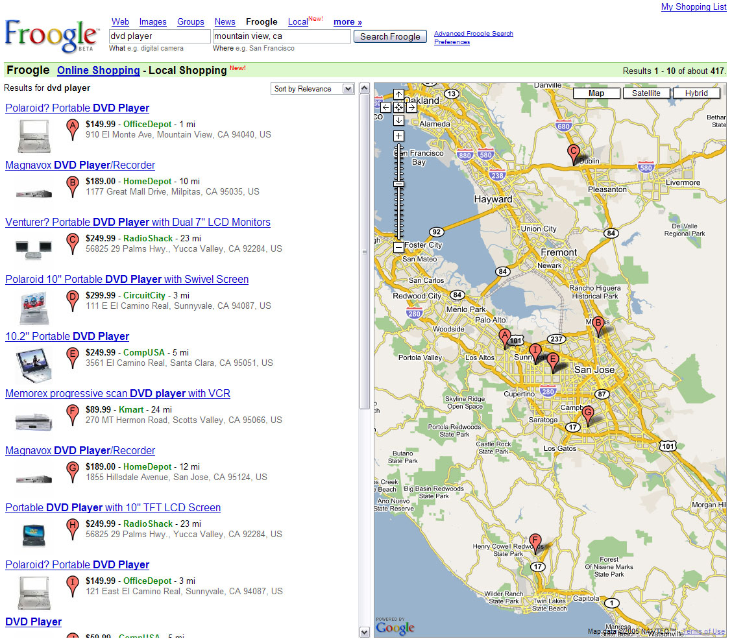
Task: Pan the map down with arrow button
Action: [398, 121]
